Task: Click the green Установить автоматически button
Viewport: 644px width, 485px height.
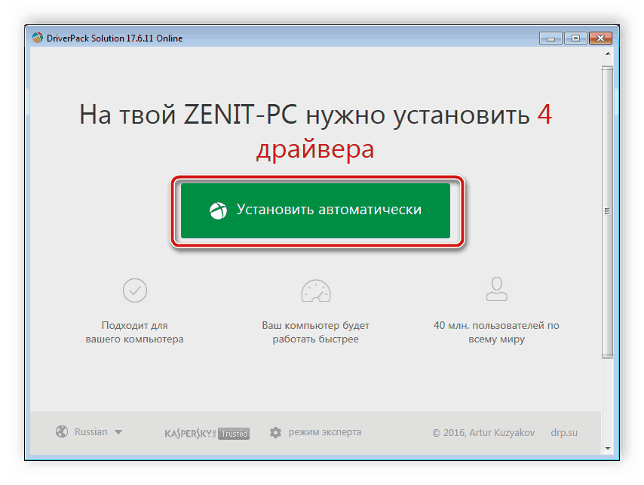Action: tap(315, 210)
